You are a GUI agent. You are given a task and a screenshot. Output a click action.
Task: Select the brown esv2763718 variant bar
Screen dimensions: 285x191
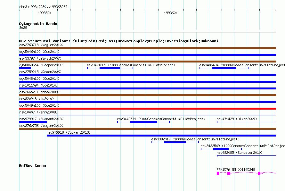pyautogui.click(x=147, y=48)
